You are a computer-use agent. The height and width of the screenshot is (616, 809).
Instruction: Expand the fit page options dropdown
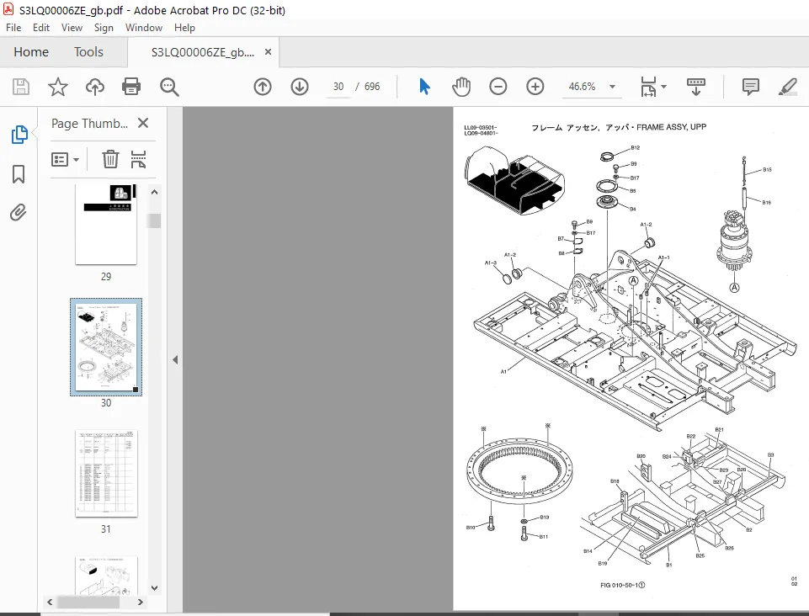(664, 87)
